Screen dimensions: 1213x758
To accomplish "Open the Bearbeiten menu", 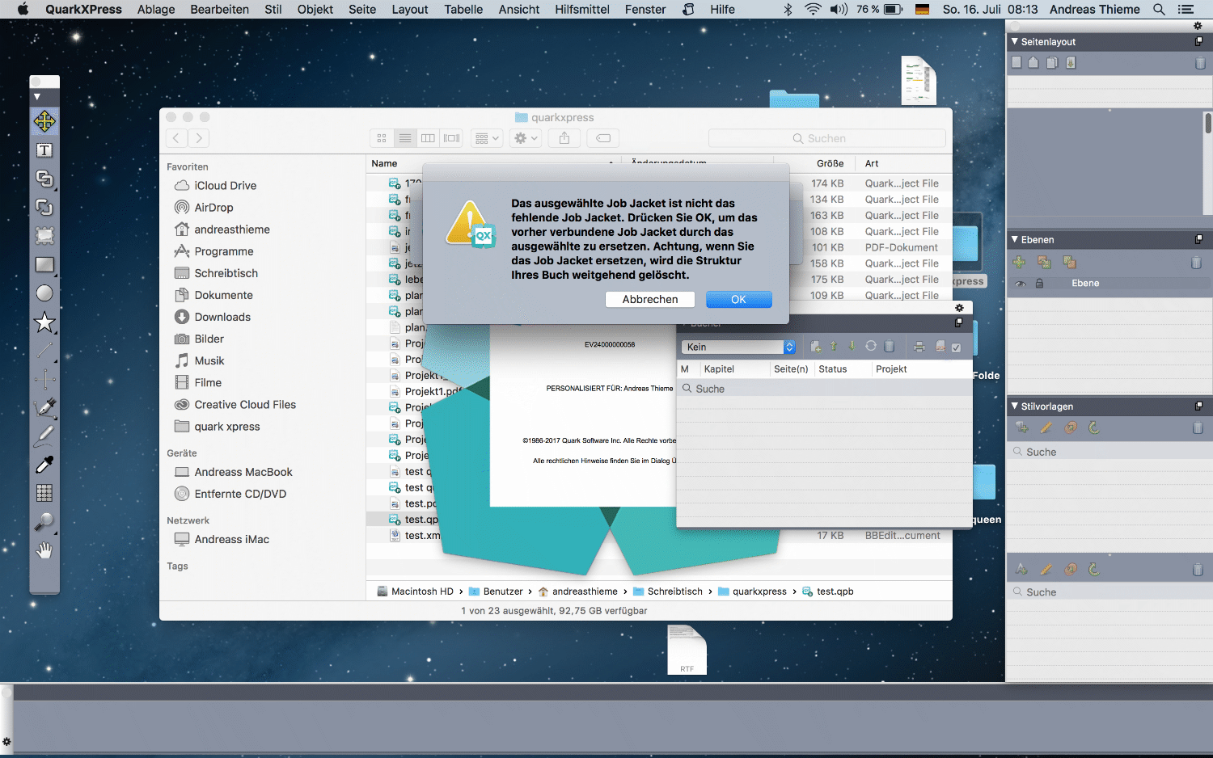I will click(219, 9).
